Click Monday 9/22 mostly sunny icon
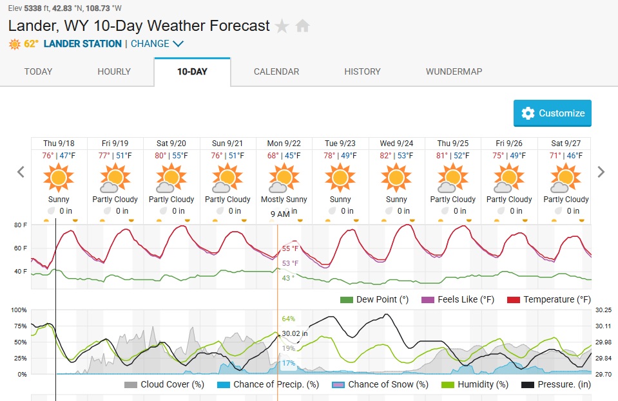Screen dimensions: 618x401 point(284,177)
